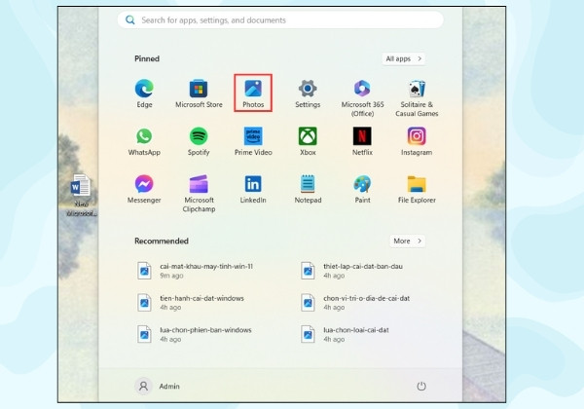
Task: Open Edge from pinned apps
Action: pyautogui.click(x=144, y=93)
